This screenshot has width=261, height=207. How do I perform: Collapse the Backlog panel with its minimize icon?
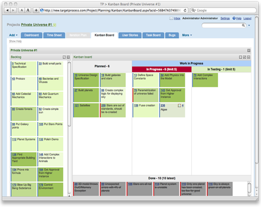tap(68, 57)
